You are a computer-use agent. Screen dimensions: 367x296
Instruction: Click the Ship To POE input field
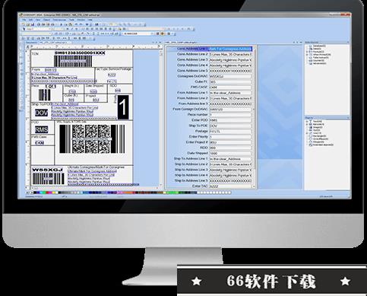tap(230, 126)
